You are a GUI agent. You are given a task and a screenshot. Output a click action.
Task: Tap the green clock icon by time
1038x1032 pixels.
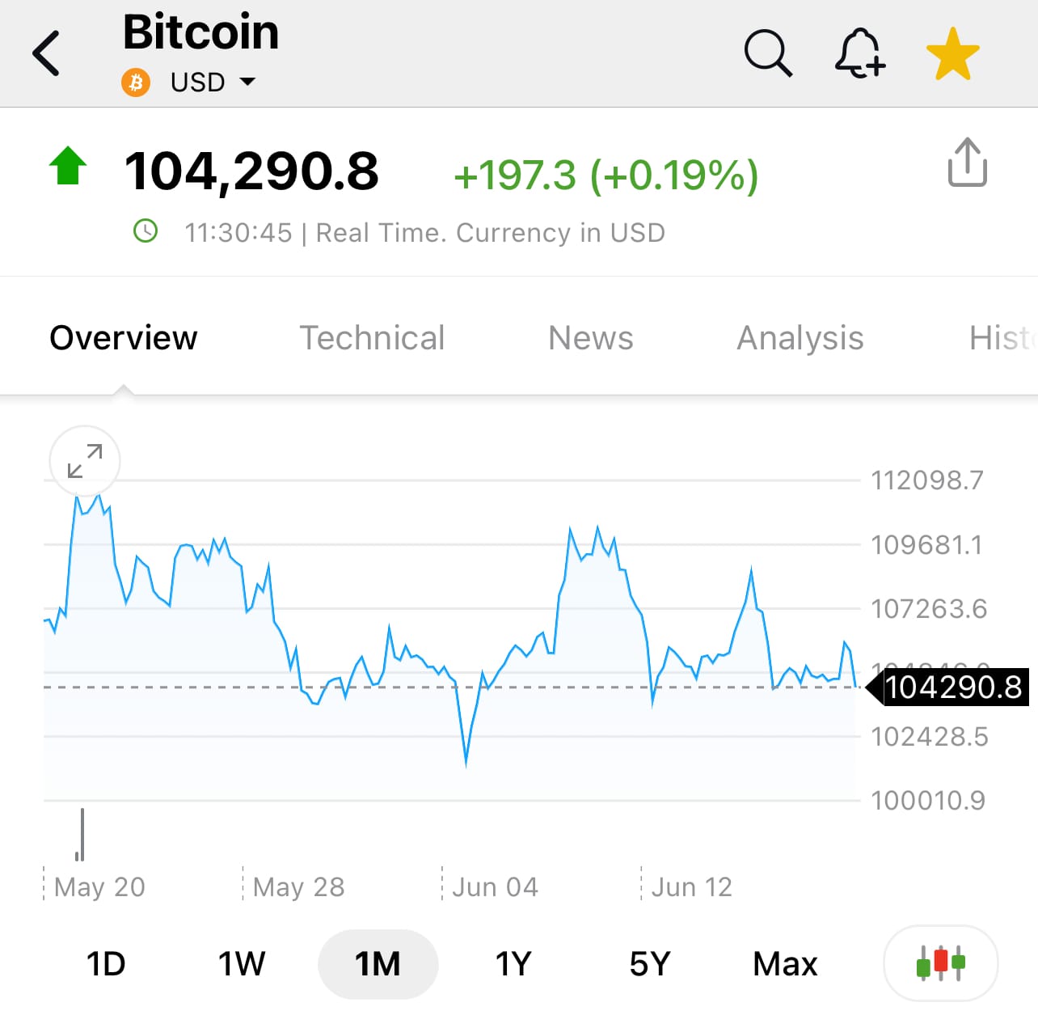click(146, 231)
